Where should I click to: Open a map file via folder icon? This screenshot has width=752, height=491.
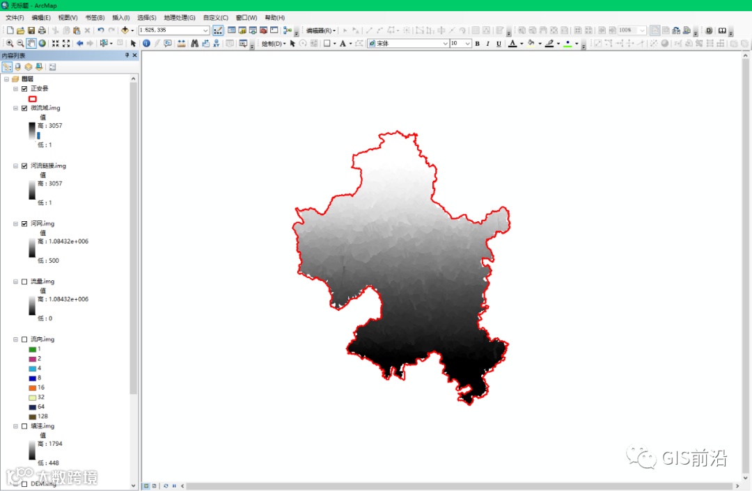click(20, 30)
